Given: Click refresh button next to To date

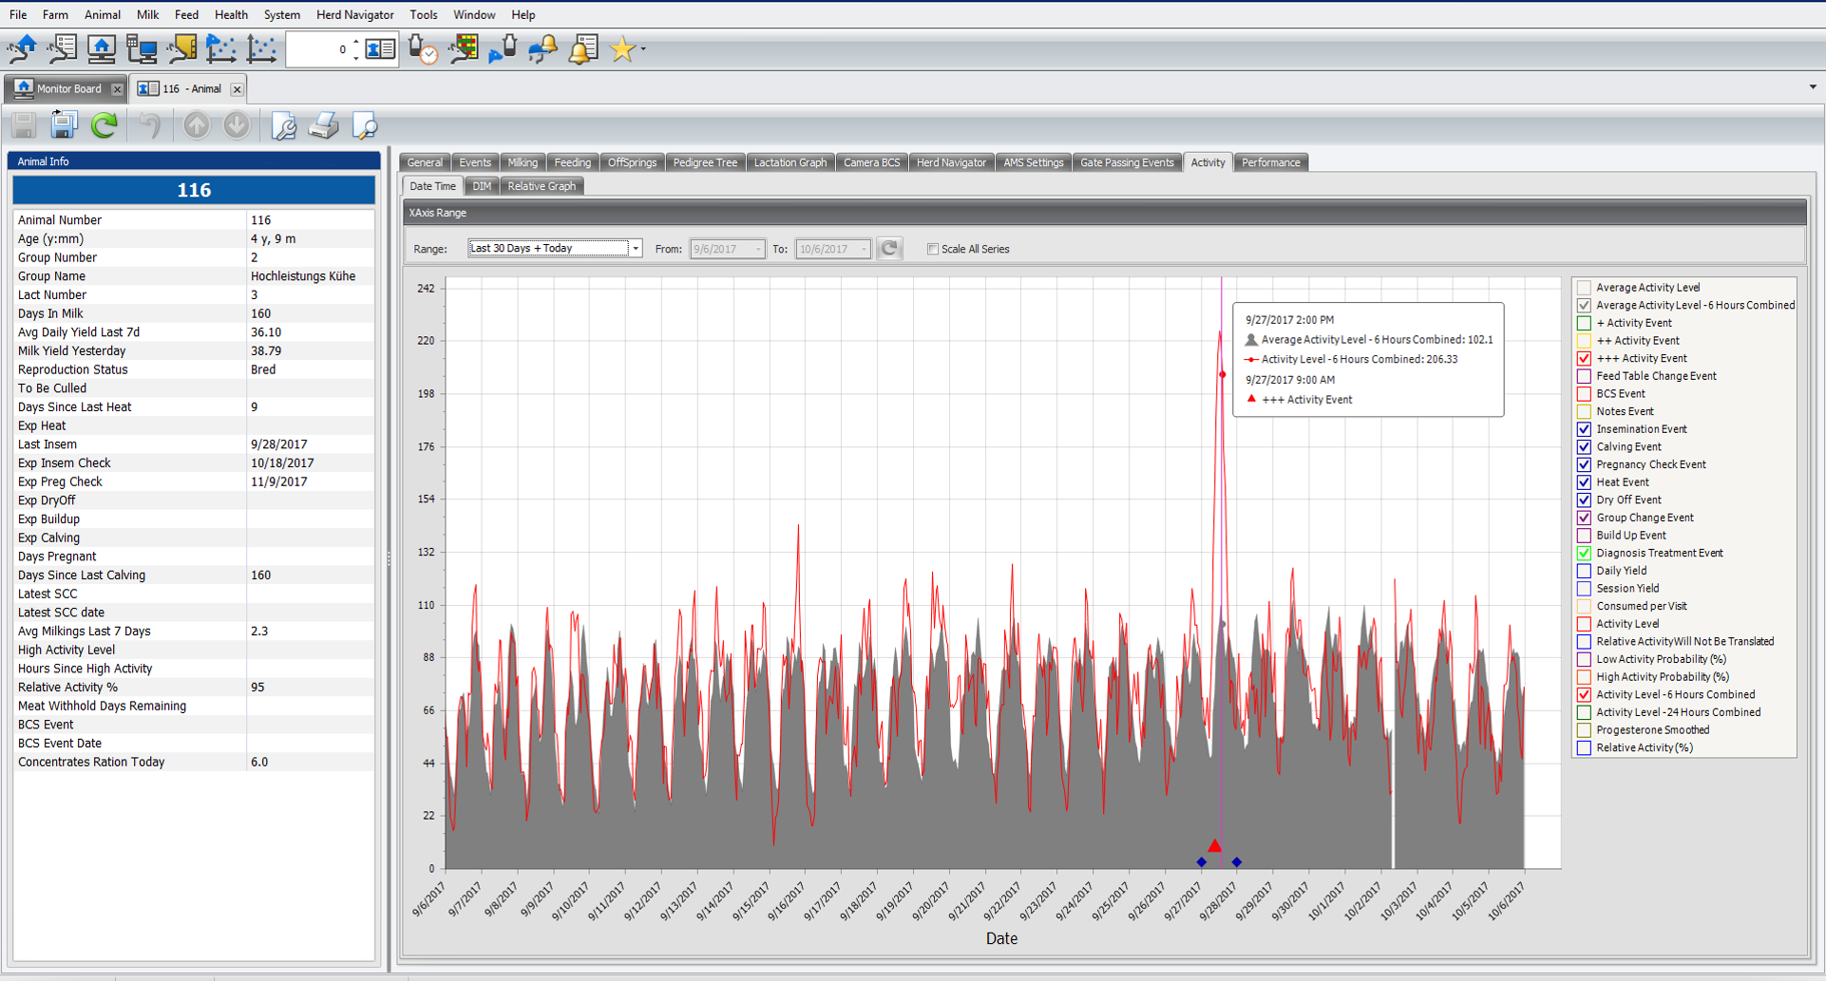Looking at the screenshot, I should [889, 249].
